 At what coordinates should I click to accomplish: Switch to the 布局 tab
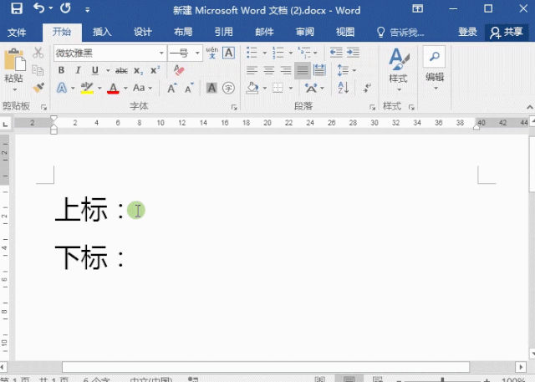(183, 32)
